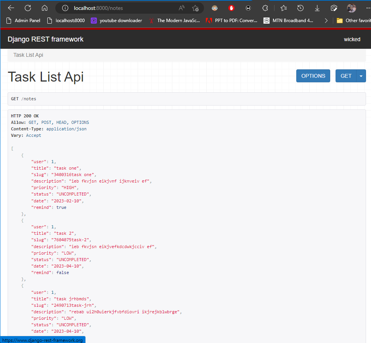Screen dimensions: 371x343
Task: Click the OPTIONS button
Action: pos(313,76)
